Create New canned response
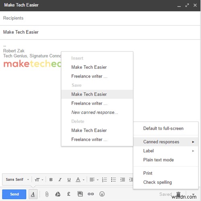 (x=97, y=112)
